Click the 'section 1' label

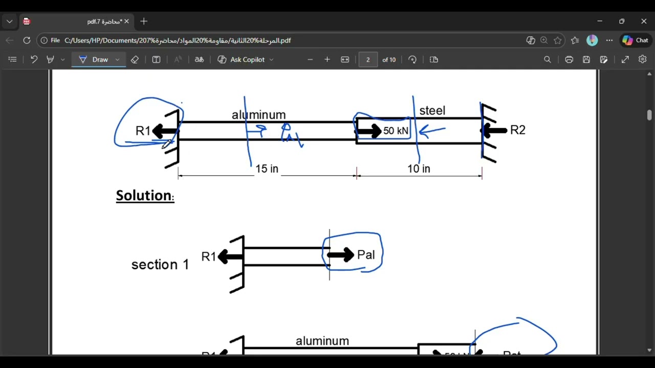[x=160, y=264]
